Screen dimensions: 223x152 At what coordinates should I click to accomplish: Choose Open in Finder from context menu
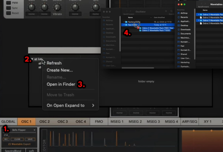(61, 84)
